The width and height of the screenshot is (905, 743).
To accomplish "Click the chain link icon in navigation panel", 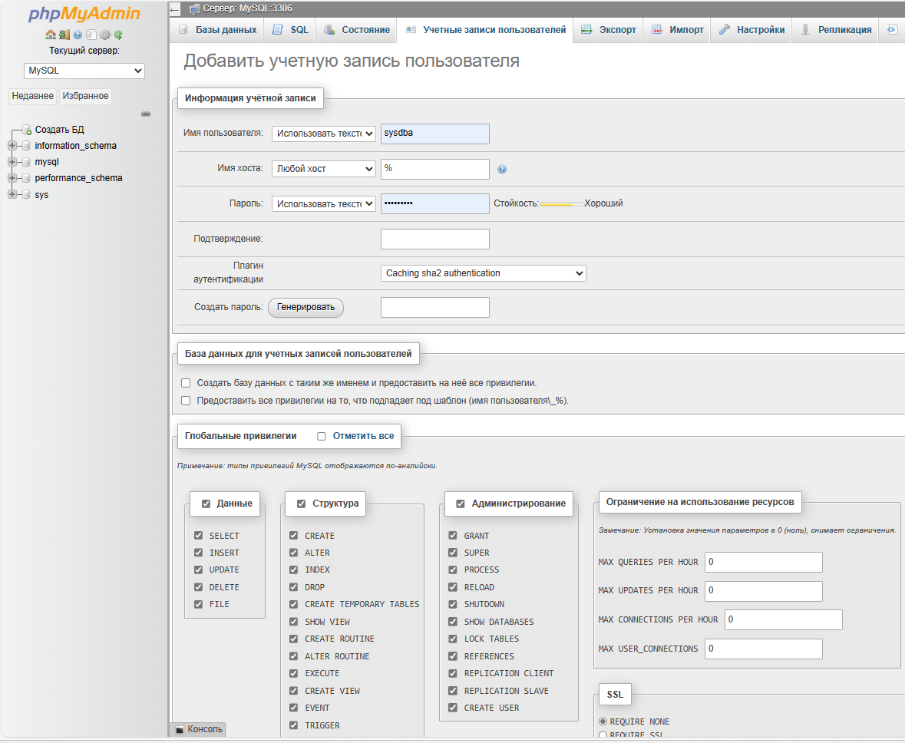I will tap(146, 114).
